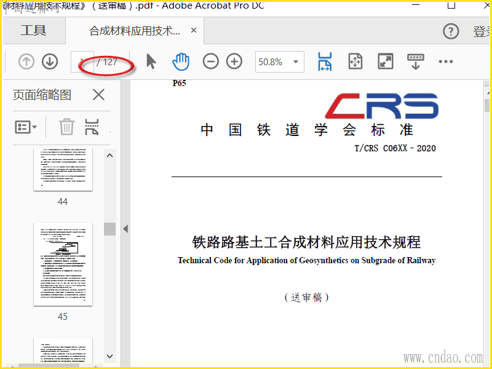This screenshot has height=369, width=492.
Task: Open the 工具 tab
Action: (33, 30)
